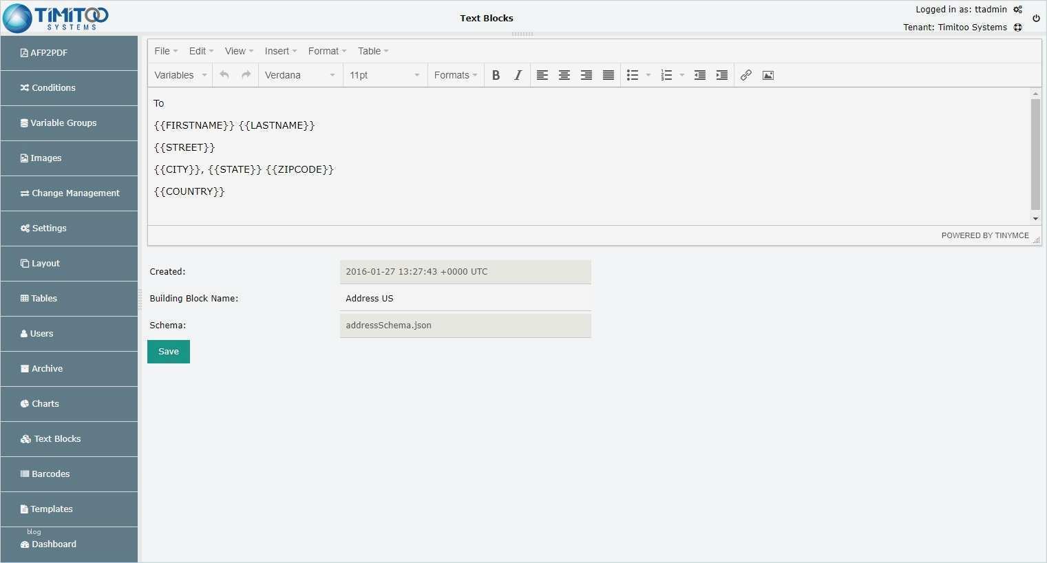Go to the Dashboard

(x=69, y=544)
